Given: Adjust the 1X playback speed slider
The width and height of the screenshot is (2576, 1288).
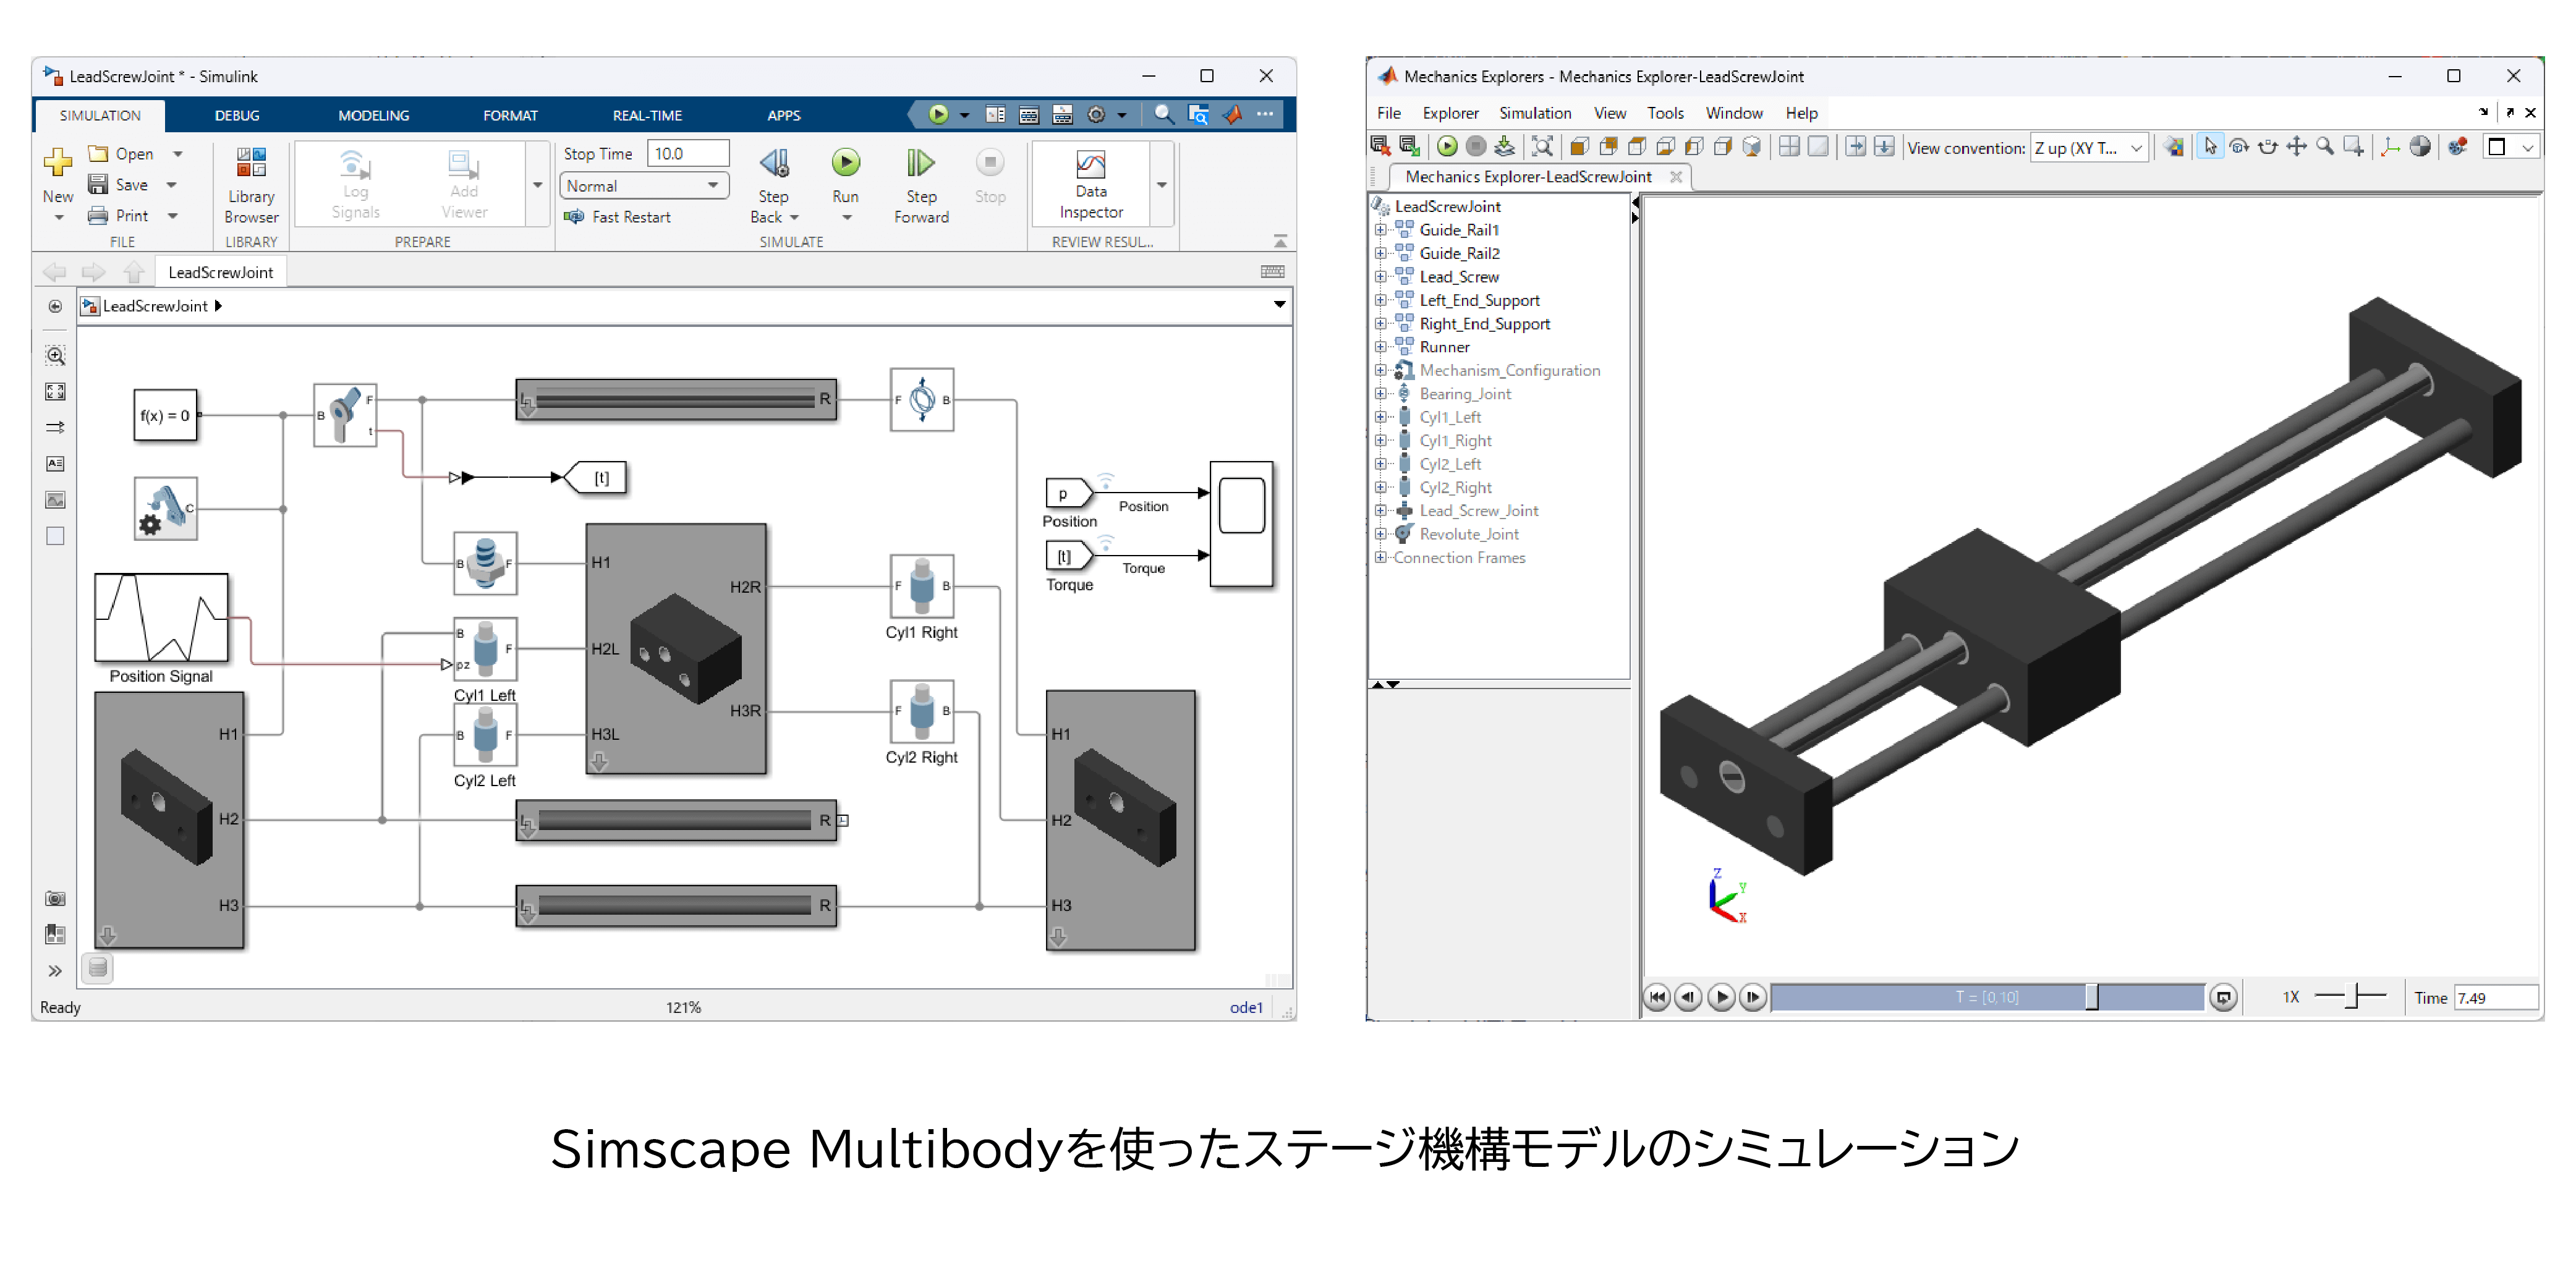Looking at the screenshot, I should click(2351, 996).
